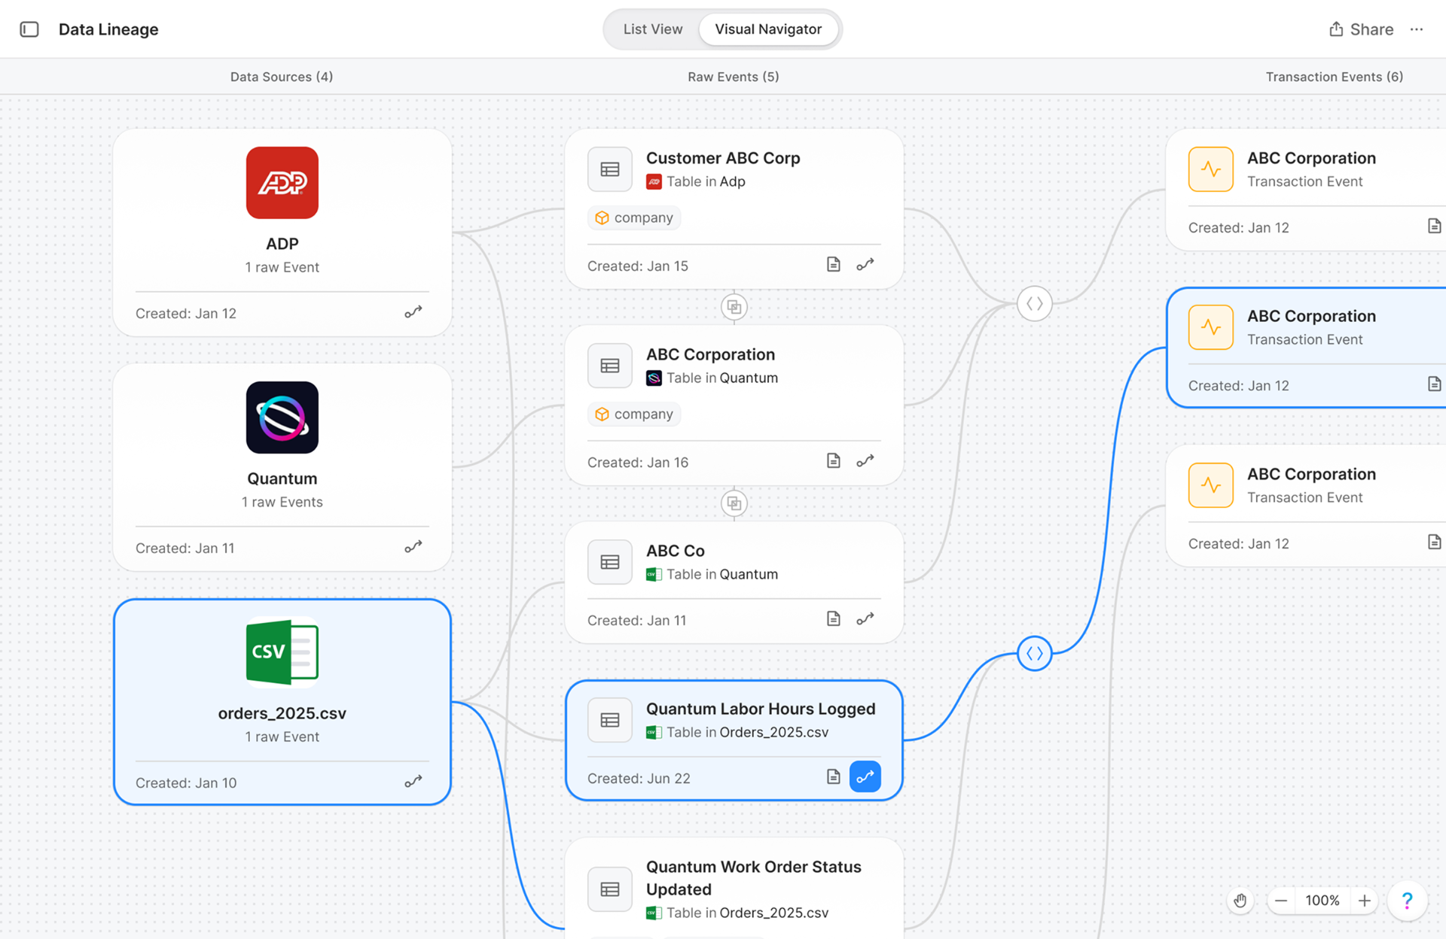The image size is (1446, 939).
Task: Show lineage for the orders_2025.csv source
Action: click(x=413, y=782)
